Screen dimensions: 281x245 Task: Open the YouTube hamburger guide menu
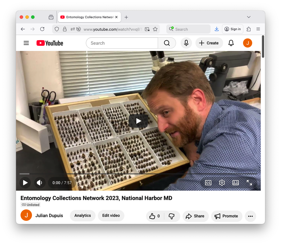point(26,43)
